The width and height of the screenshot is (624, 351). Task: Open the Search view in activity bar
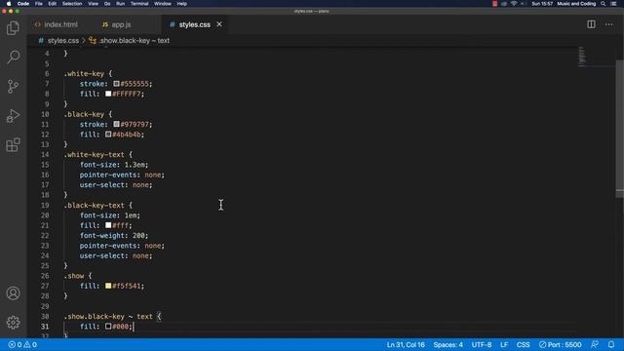tap(13, 57)
